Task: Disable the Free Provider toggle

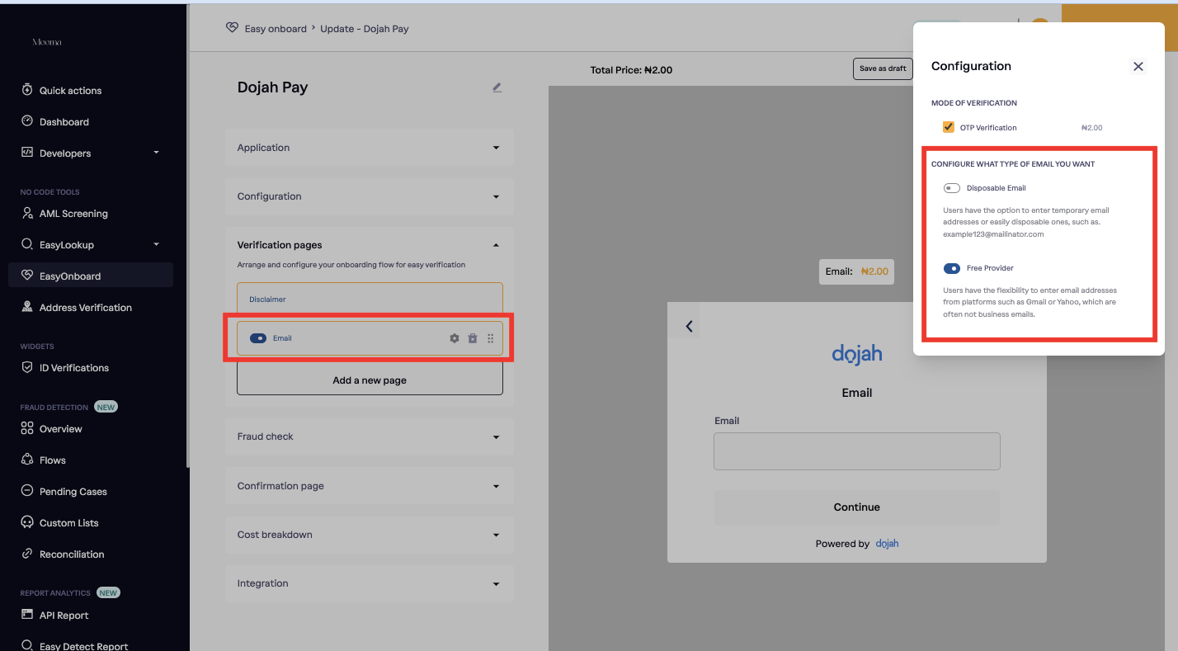Action: click(x=952, y=268)
